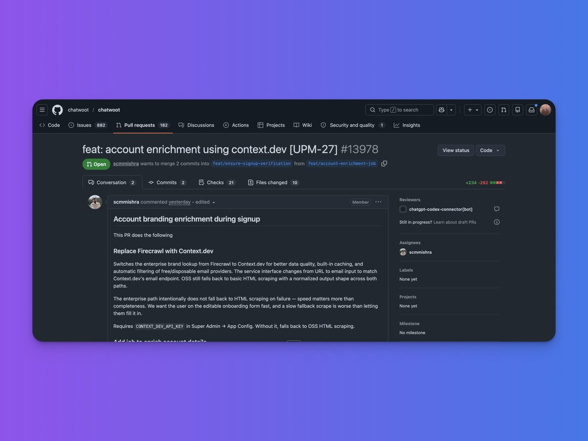Open the hamburger navigation menu
Viewport: 588px width, 441px height.
[x=43, y=110]
